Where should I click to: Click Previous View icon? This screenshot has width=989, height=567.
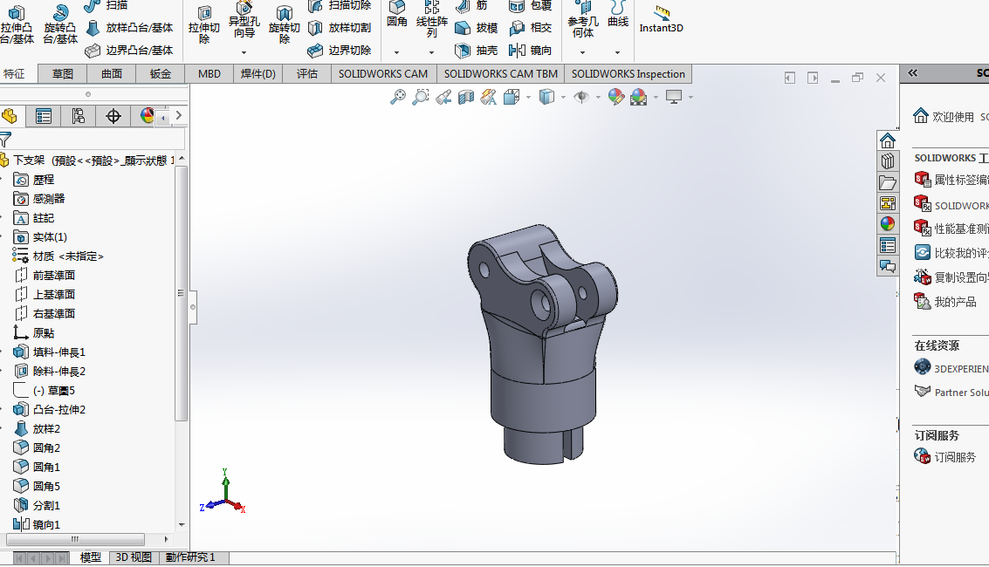[x=443, y=97]
